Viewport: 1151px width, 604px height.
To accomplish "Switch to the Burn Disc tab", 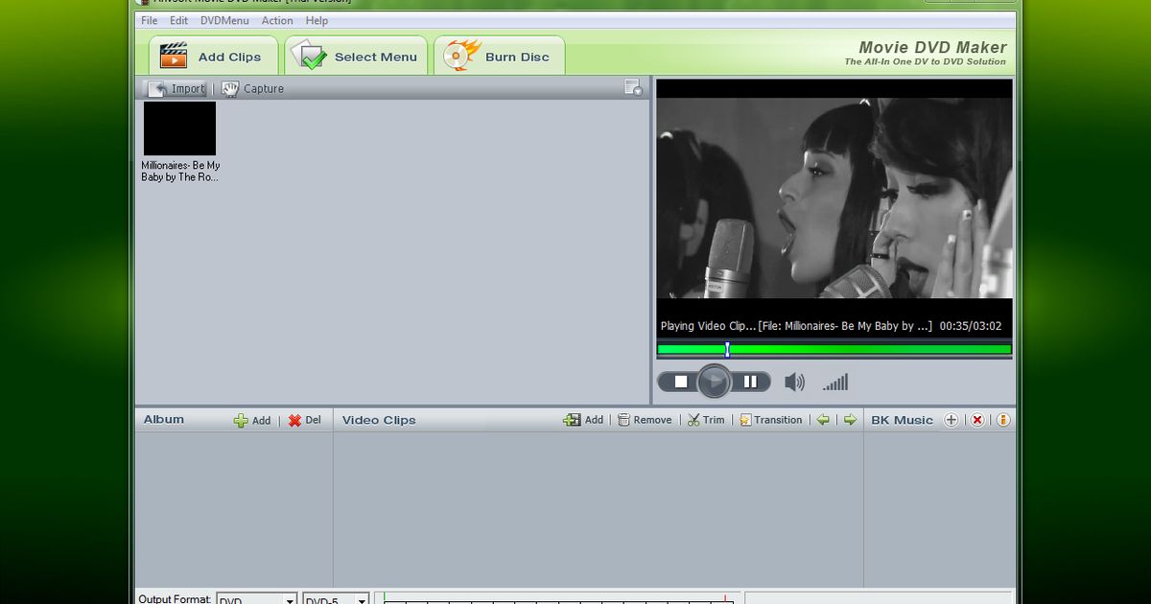I will tap(499, 57).
